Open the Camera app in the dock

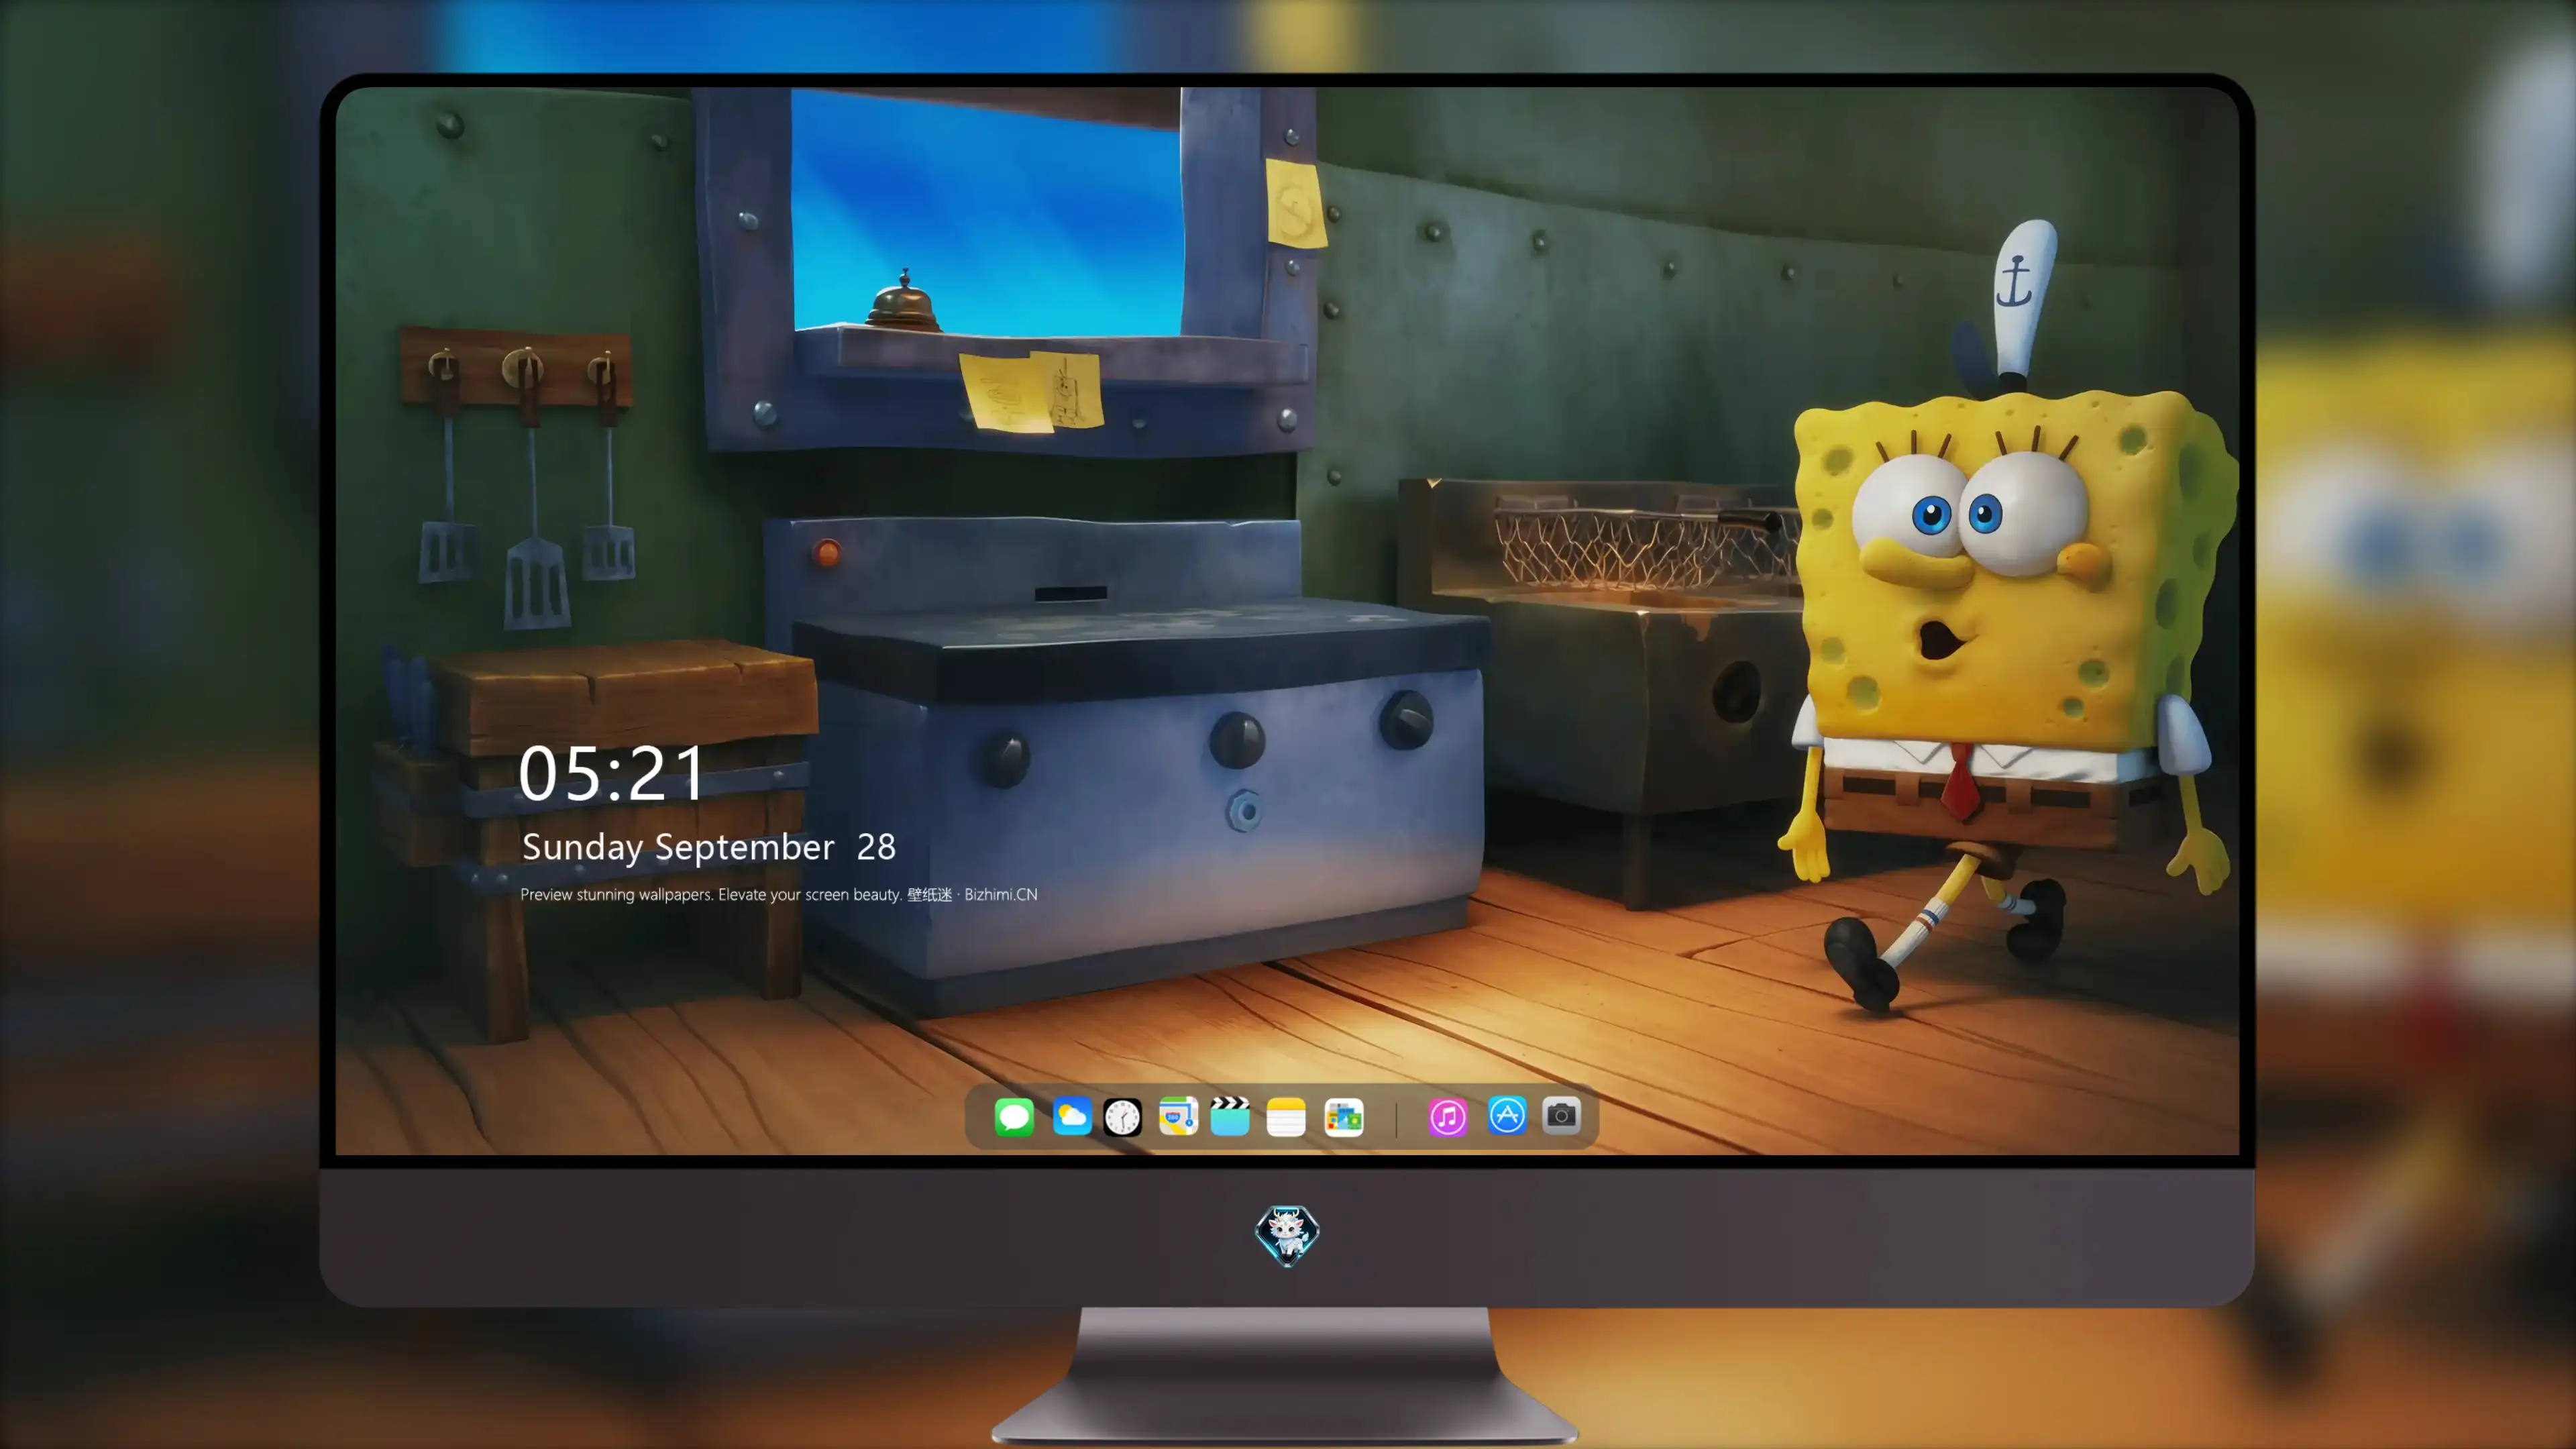[1561, 1116]
